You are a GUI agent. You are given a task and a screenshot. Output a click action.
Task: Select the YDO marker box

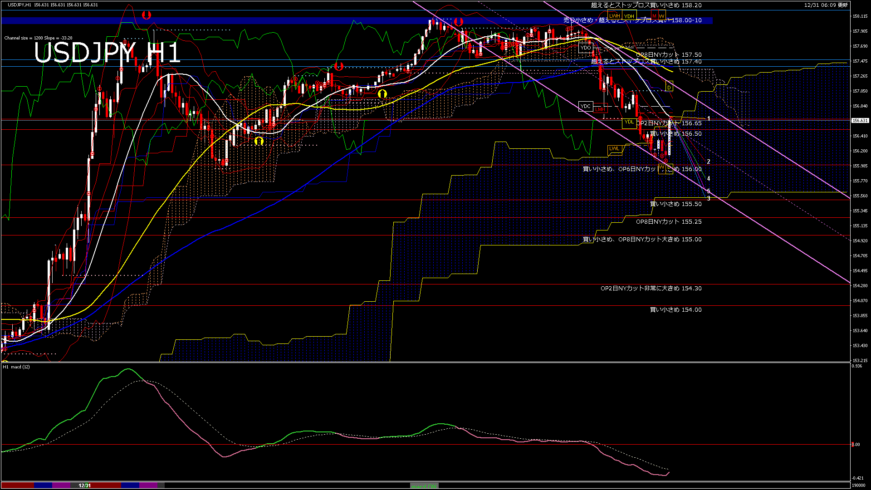(x=586, y=48)
